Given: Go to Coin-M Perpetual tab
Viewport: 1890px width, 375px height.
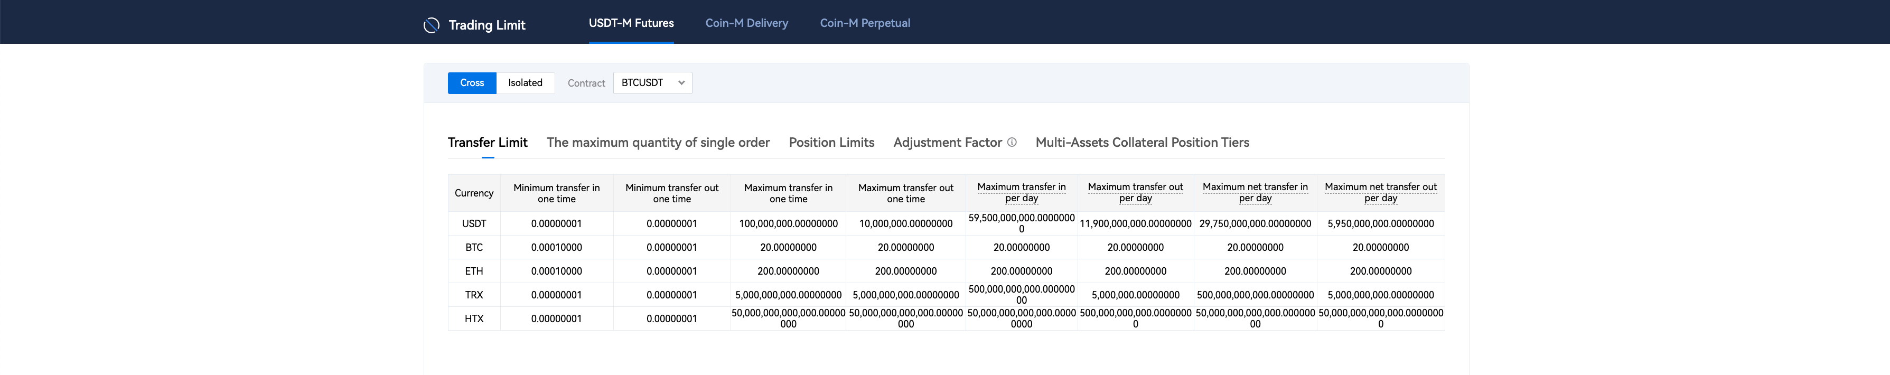Looking at the screenshot, I should 864,23.
